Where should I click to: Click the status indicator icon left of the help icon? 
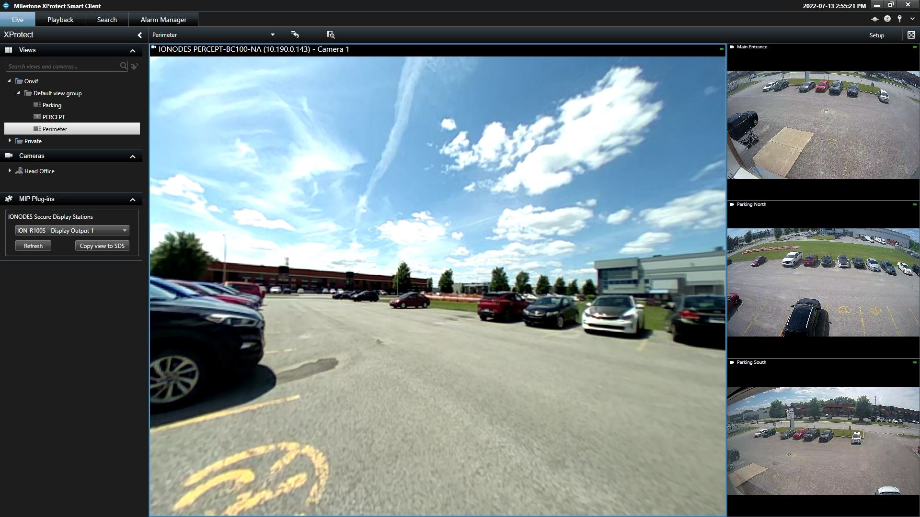[x=874, y=19]
